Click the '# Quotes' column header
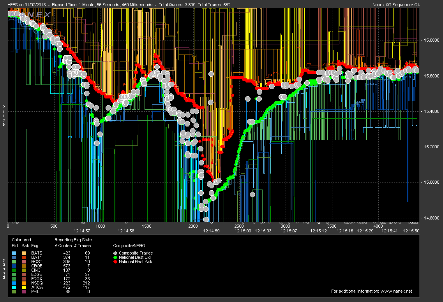Viewport: 443px width, 302px height. pyautogui.click(x=62, y=246)
